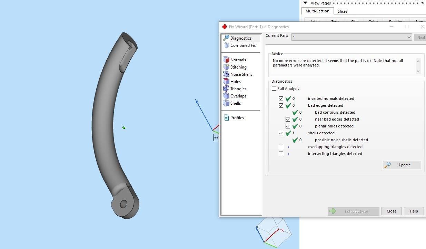Close the Fix Wizard window with X

click(423, 27)
